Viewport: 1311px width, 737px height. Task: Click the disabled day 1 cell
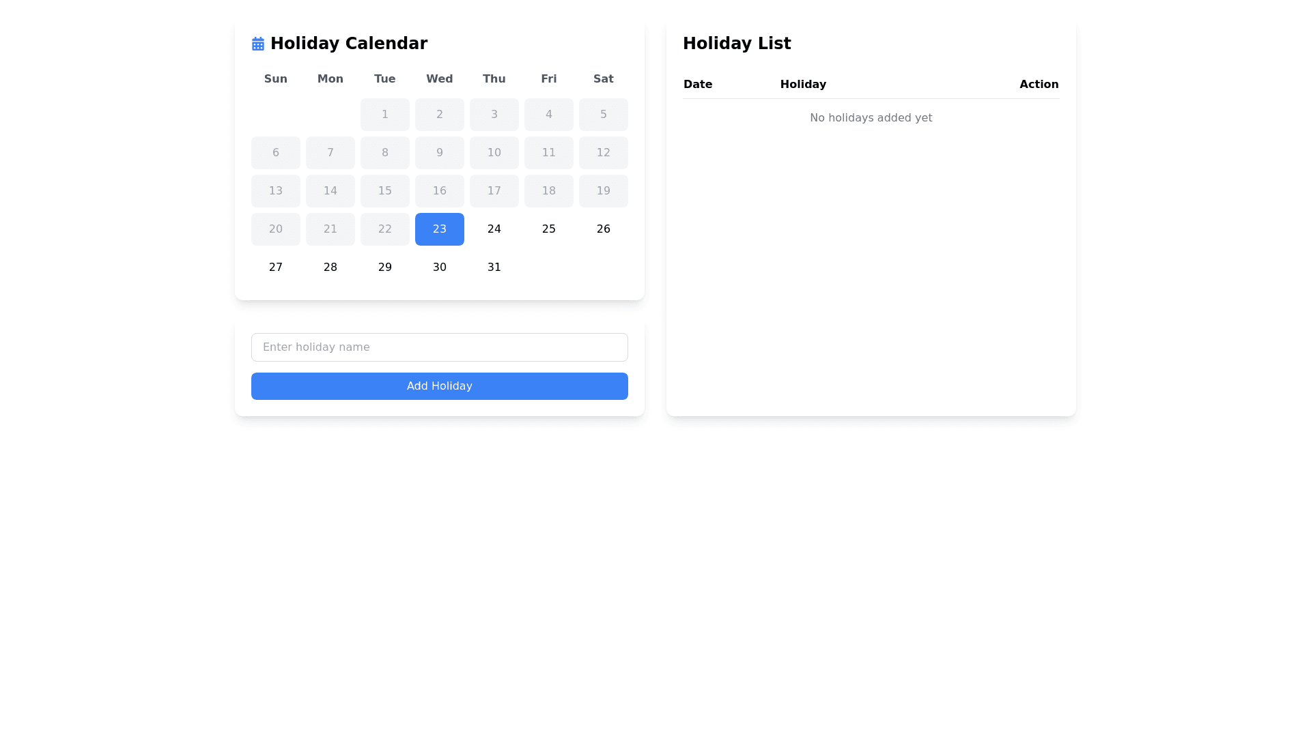tap(385, 115)
